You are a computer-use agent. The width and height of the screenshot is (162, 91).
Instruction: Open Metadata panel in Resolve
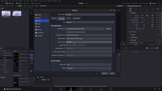[144, 3]
